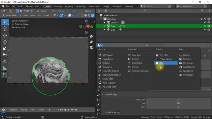Select the Measure tool
Viewport: 212px width, 119px height.
(5, 68)
